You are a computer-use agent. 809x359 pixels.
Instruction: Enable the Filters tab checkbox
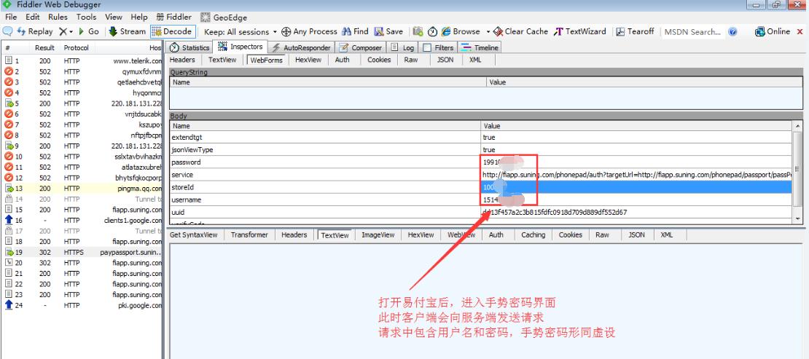[x=427, y=47]
